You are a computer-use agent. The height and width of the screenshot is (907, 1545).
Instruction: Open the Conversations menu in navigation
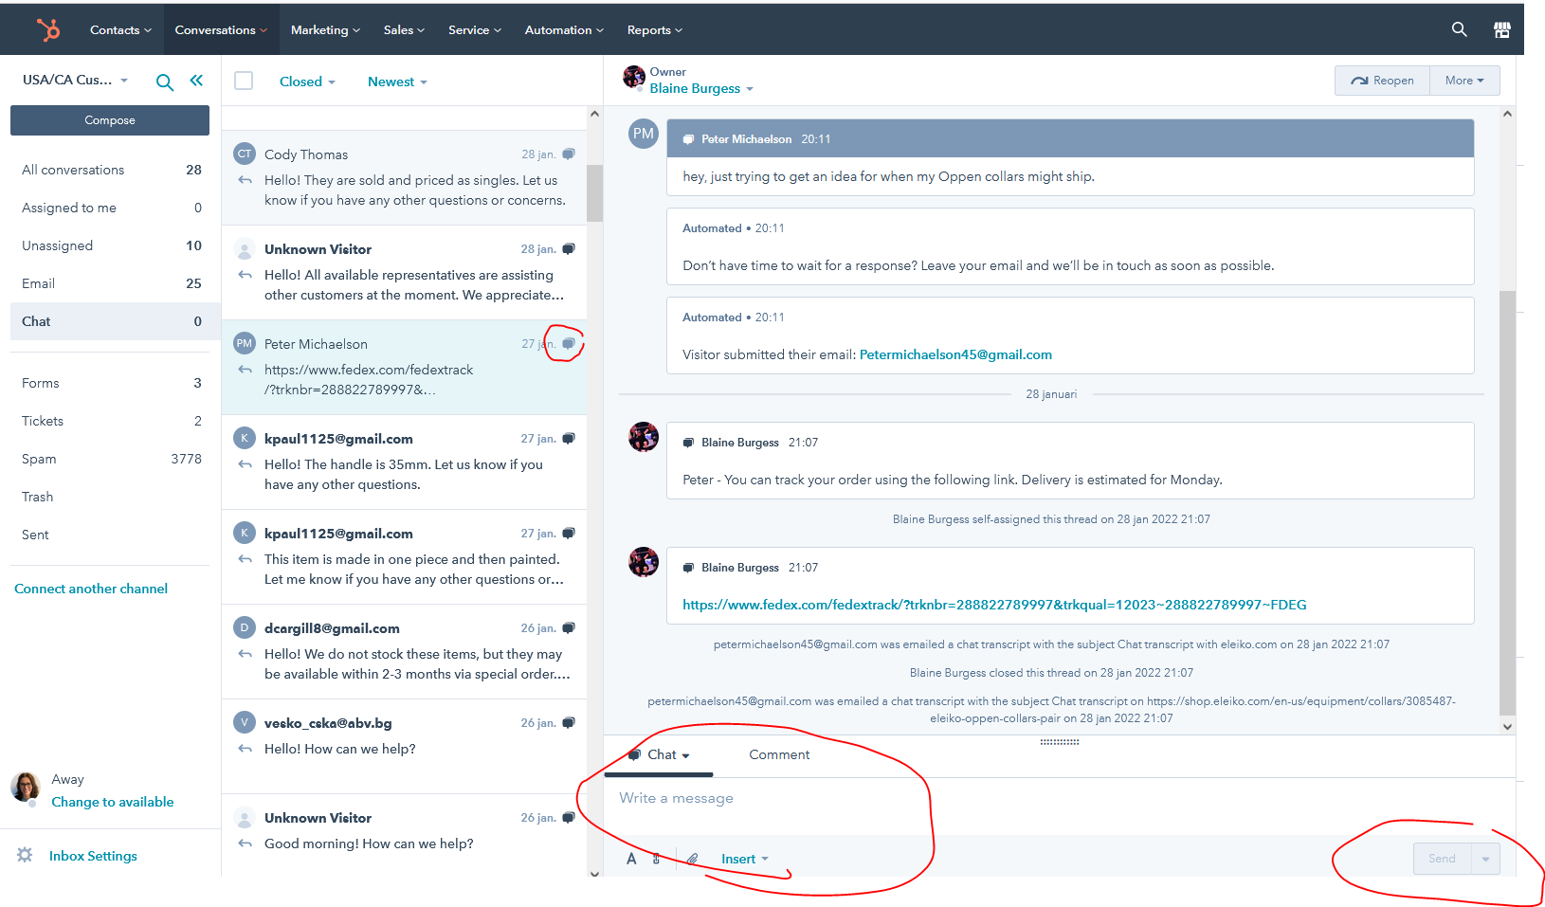220,29
